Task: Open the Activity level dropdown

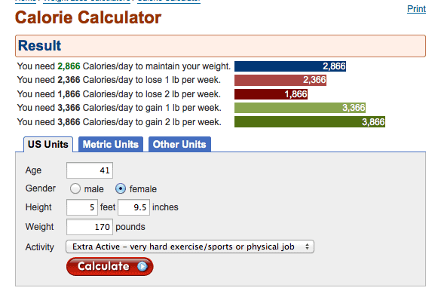Action: [x=190, y=246]
